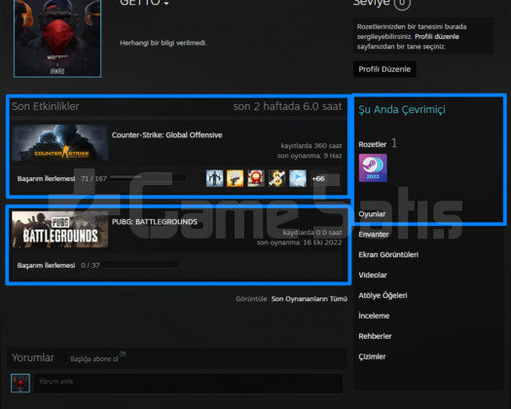Open the masked monkey profile avatar
This screenshot has width=511, height=409.
click(x=57, y=38)
